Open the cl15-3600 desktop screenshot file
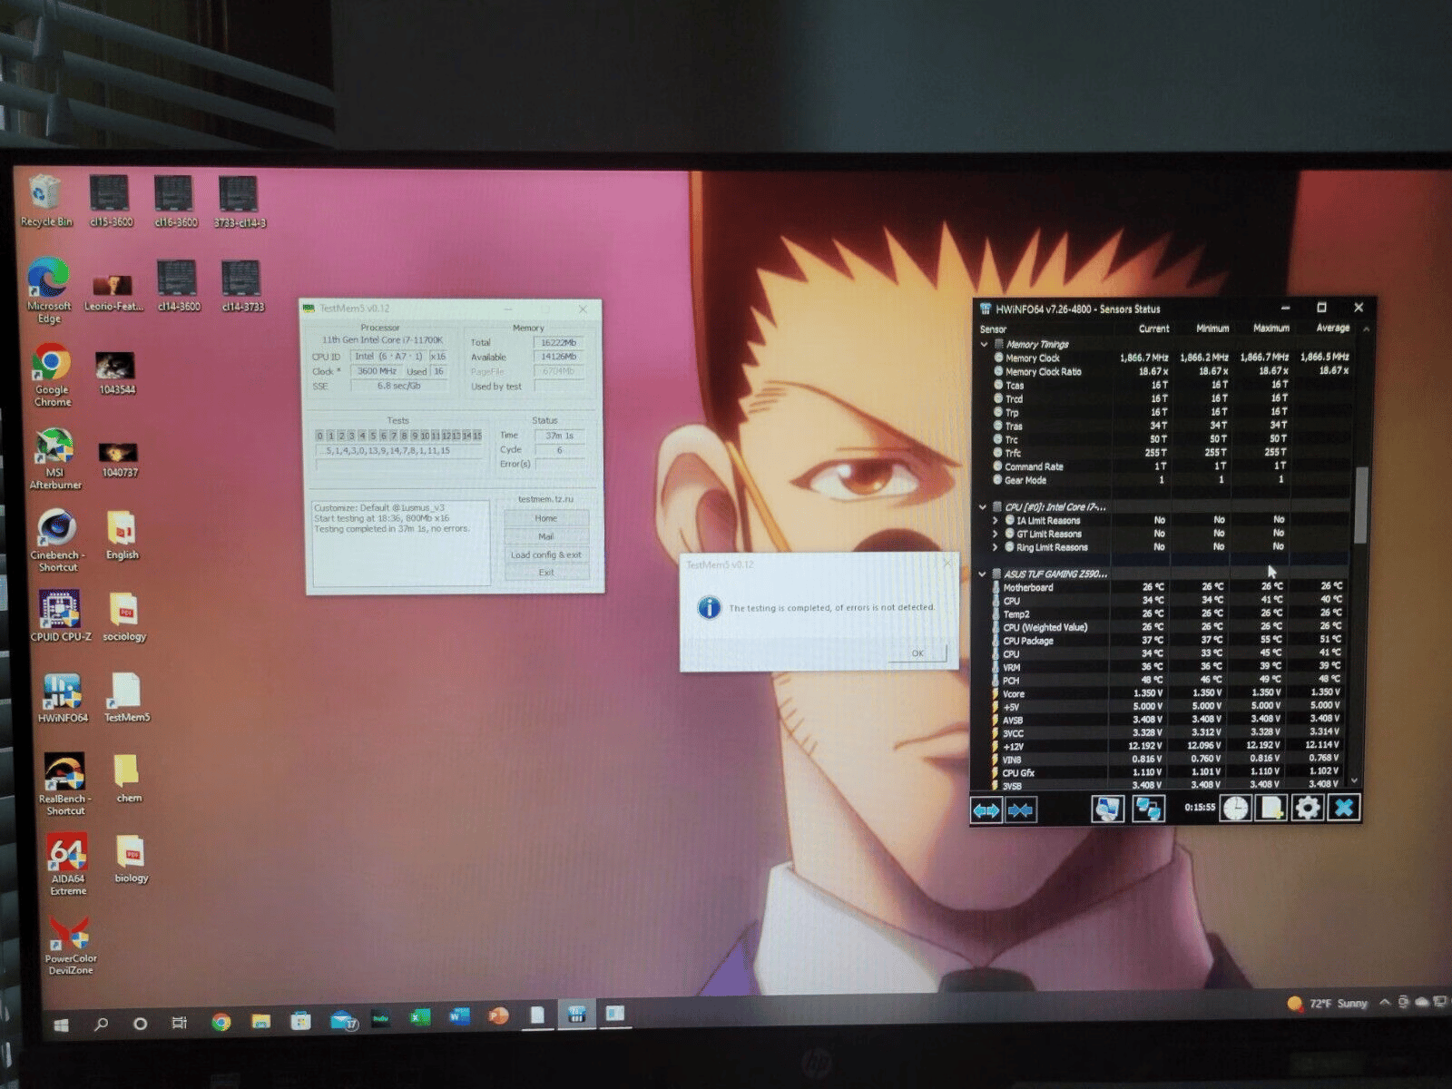The image size is (1452, 1089). point(110,201)
